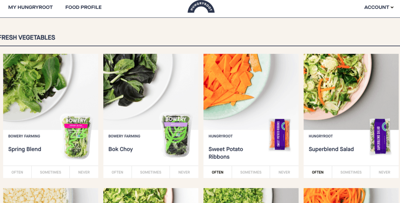The width and height of the screenshot is (400, 203).
Task: Open the My Hungryroot page
Action: click(x=30, y=7)
